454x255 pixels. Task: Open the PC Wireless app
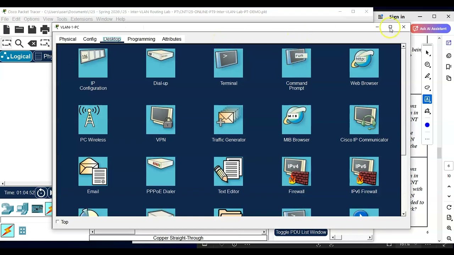click(93, 120)
